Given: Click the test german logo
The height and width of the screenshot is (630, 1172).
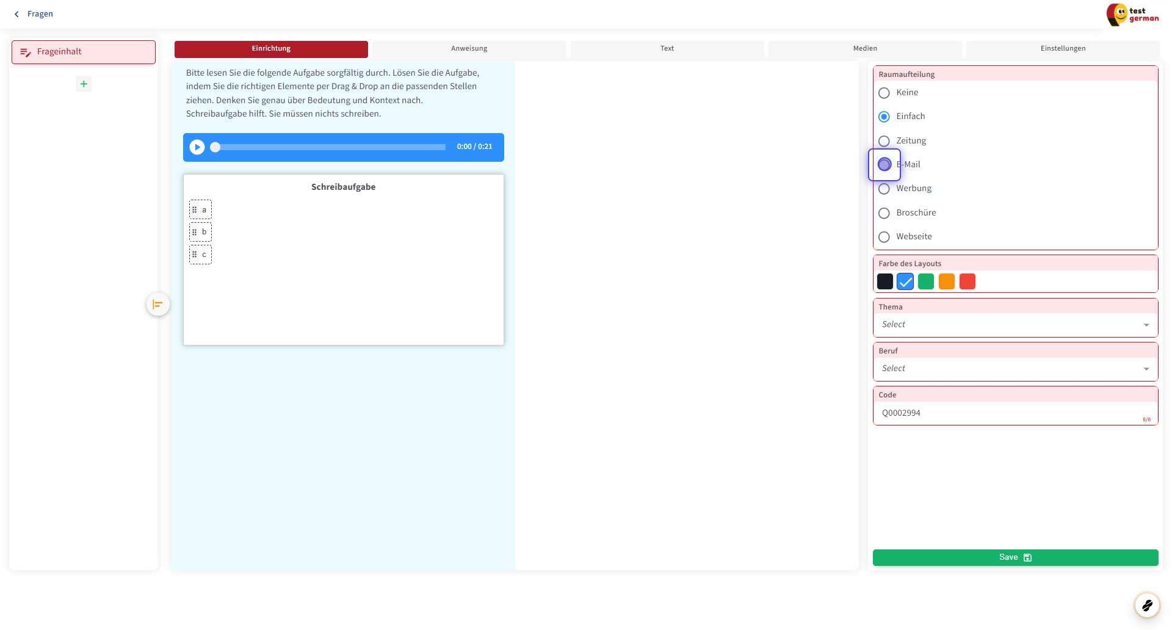Looking at the screenshot, I should point(1132,15).
